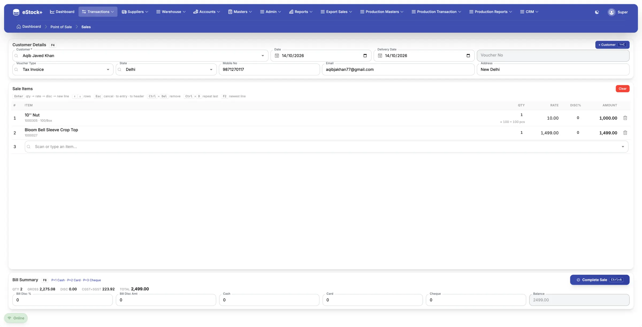Open the Production Masters menu
642x327 pixels.
click(382, 12)
